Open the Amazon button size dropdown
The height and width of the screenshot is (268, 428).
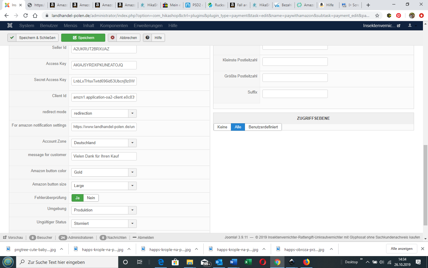click(104, 186)
